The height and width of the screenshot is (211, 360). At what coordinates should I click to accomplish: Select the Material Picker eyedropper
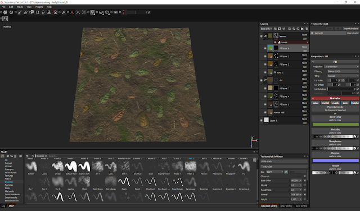tap(64, 12)
